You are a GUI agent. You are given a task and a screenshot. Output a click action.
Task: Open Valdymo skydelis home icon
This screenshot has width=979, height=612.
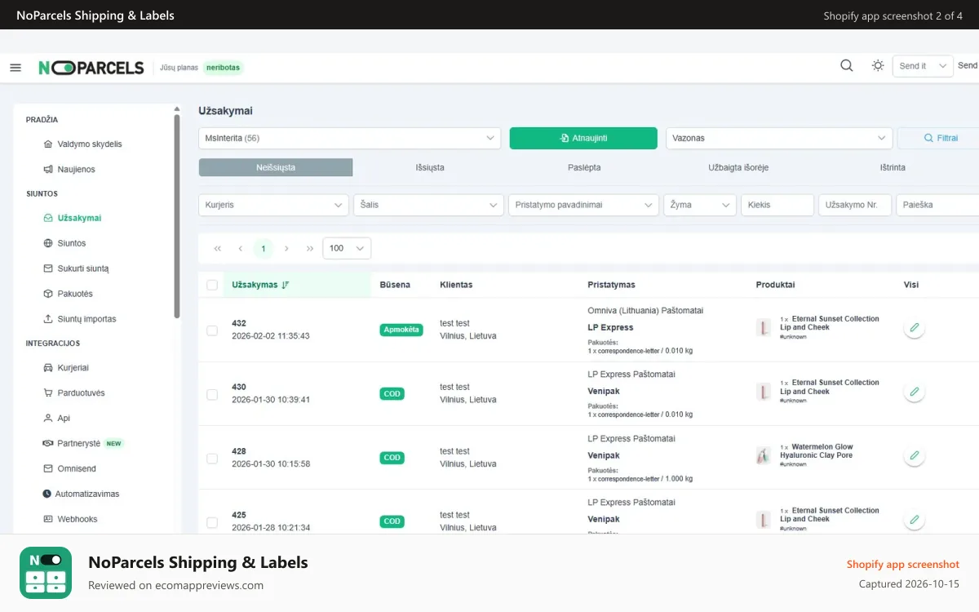(x=47, y=144)
